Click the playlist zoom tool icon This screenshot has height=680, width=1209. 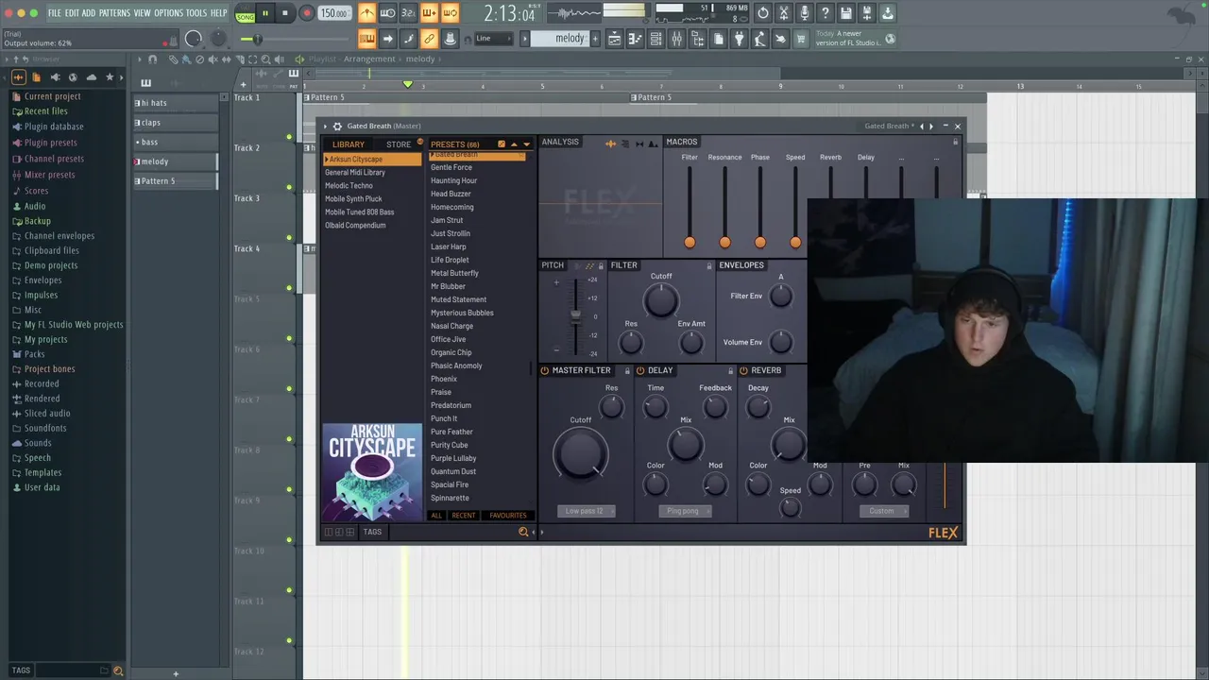265,59
